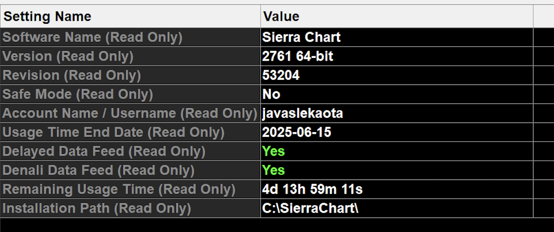Click the Setting Name column header

[48, 17]
